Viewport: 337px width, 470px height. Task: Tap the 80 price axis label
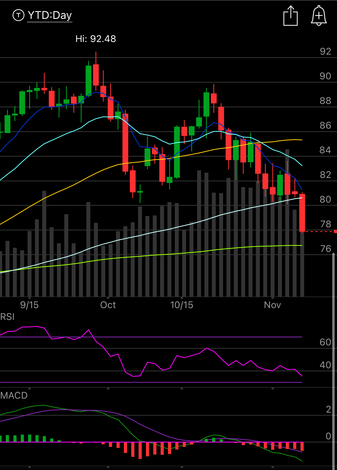[325, 199]
